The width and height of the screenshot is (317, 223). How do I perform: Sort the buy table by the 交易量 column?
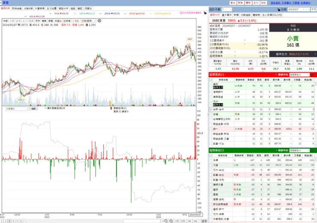(297, 79)
